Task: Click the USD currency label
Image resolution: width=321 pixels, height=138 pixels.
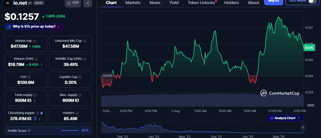Action: [x=310, y=105]
